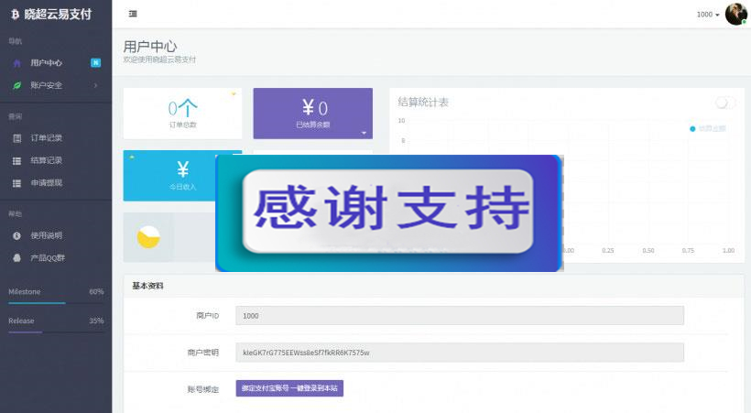Open 订单记录 from the sidebar menu
The height and width of the screenshot is (413, 751).
click(x=46, y=138)
